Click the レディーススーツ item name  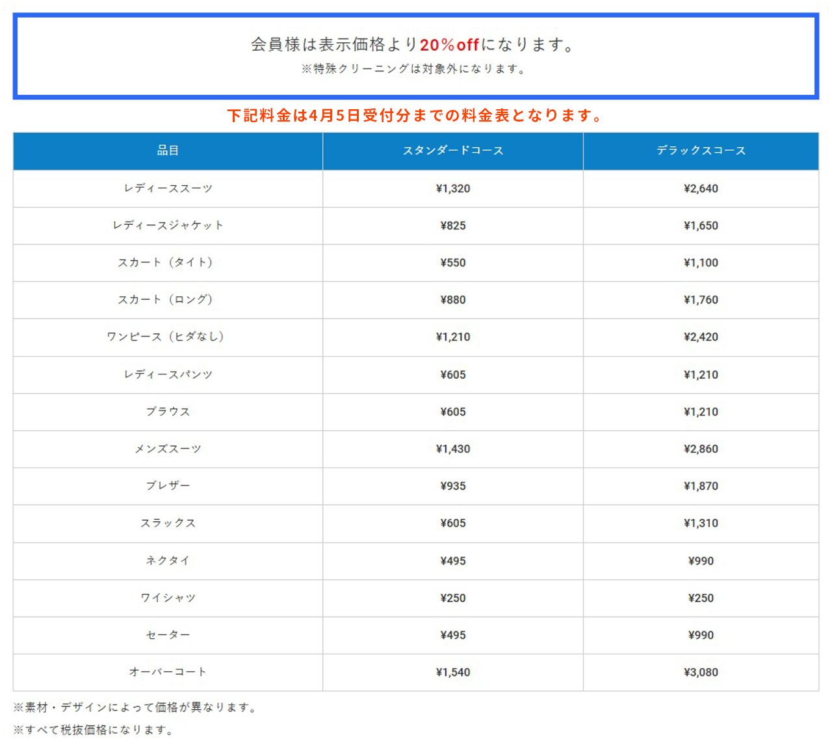(168, 188)
